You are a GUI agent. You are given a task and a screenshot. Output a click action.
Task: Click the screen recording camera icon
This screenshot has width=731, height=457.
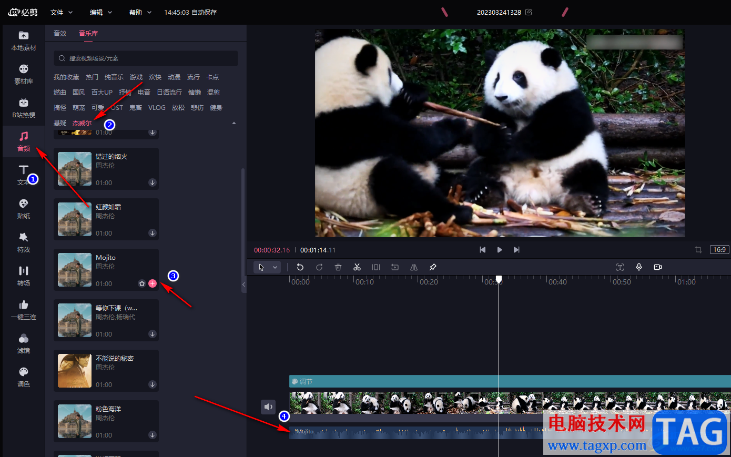point(658,267)
